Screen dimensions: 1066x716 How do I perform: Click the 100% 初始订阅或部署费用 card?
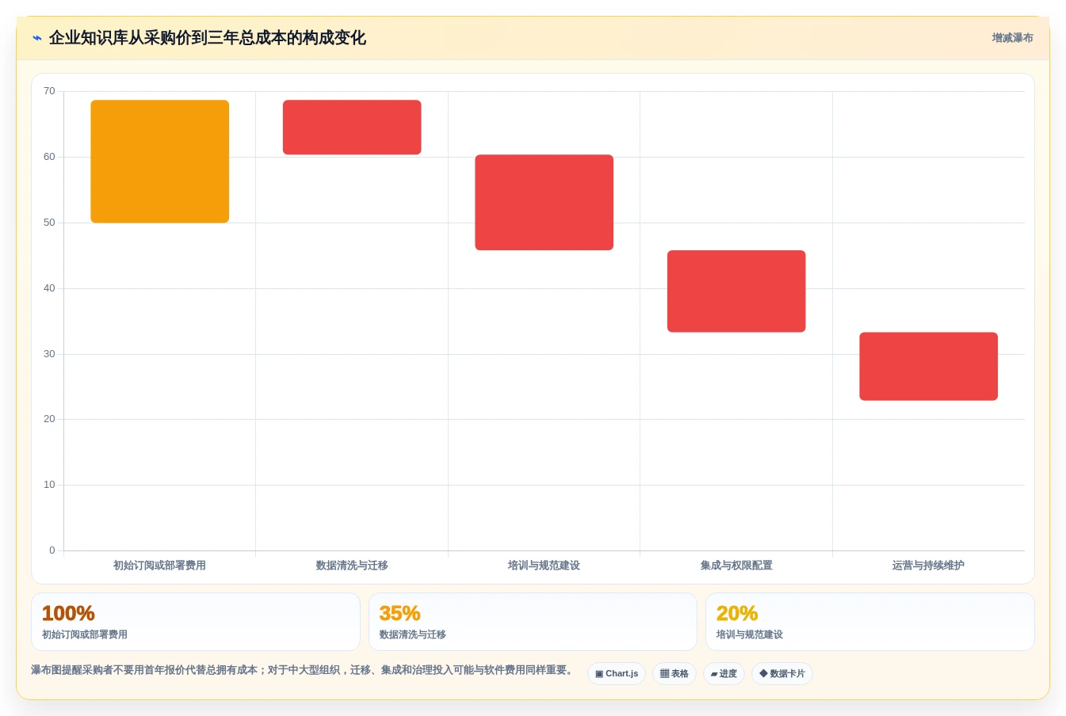click(196, 622)
